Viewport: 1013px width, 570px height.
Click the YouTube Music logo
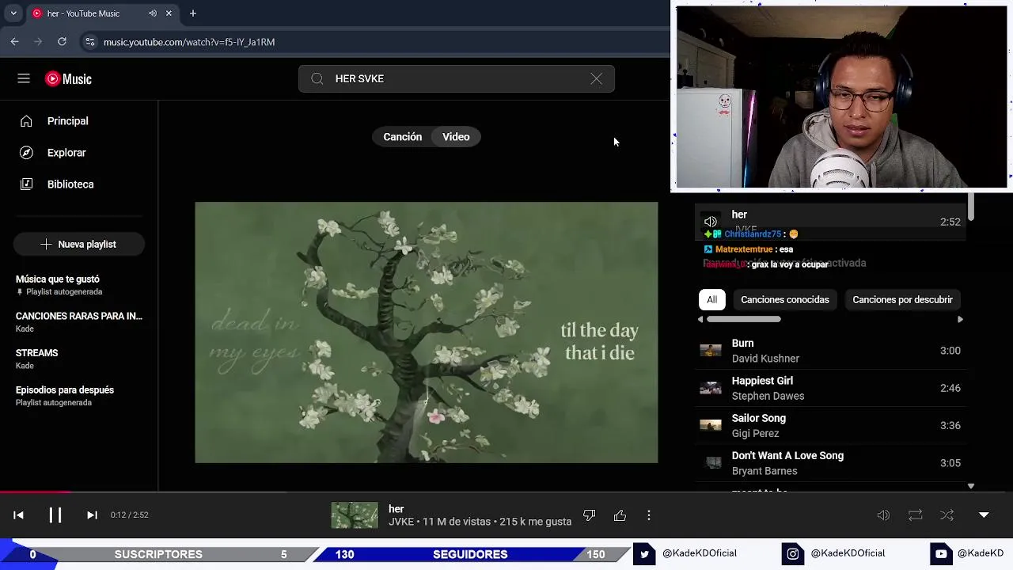point(68,78)
